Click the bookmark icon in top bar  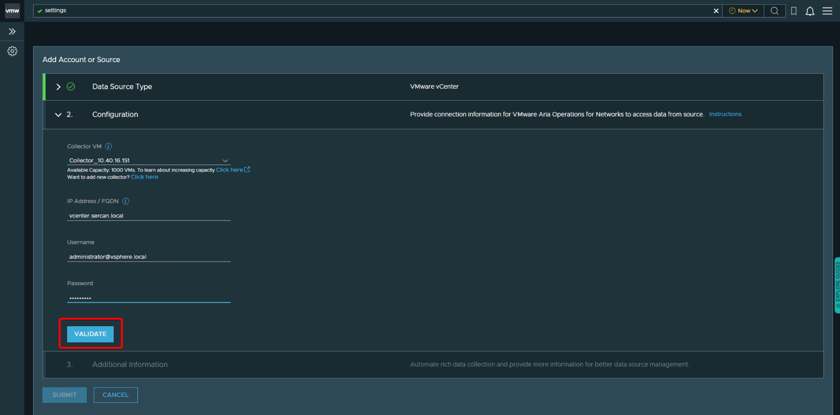pos(793,11)
